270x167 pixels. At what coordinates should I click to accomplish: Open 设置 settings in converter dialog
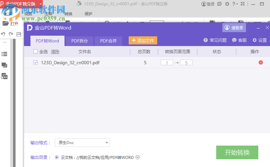click(x=260, y=40)
